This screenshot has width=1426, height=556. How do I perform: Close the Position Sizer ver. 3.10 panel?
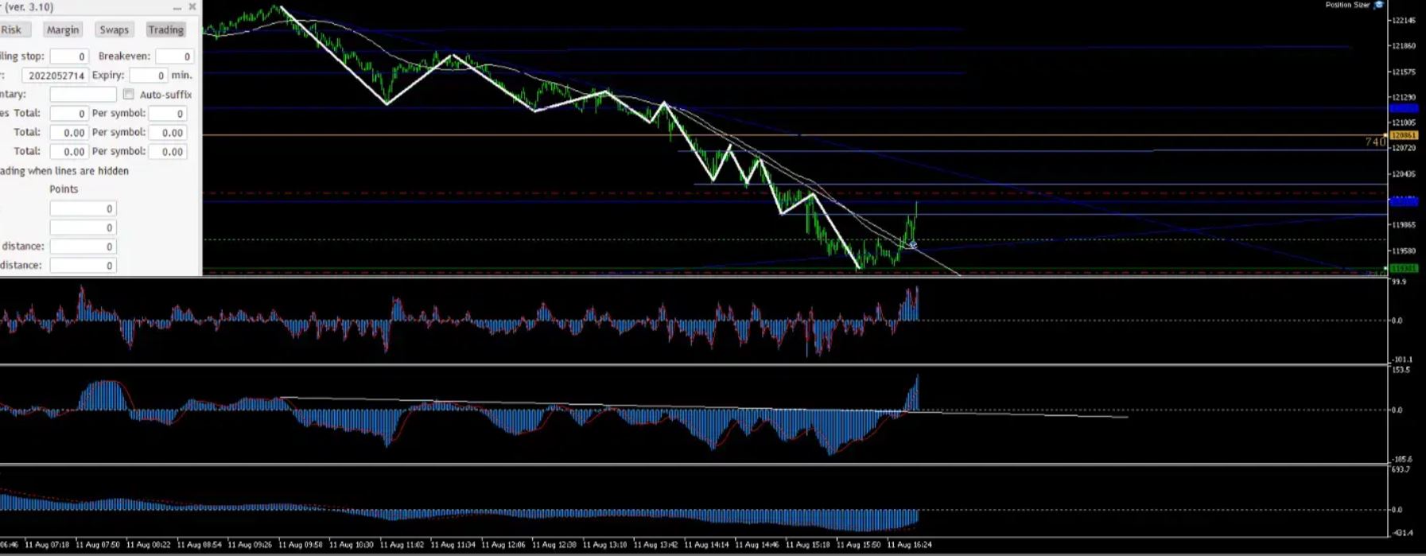[192, 7]
